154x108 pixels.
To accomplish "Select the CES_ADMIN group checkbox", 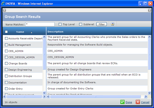I will pyautogui.click(x=6, y=51).
